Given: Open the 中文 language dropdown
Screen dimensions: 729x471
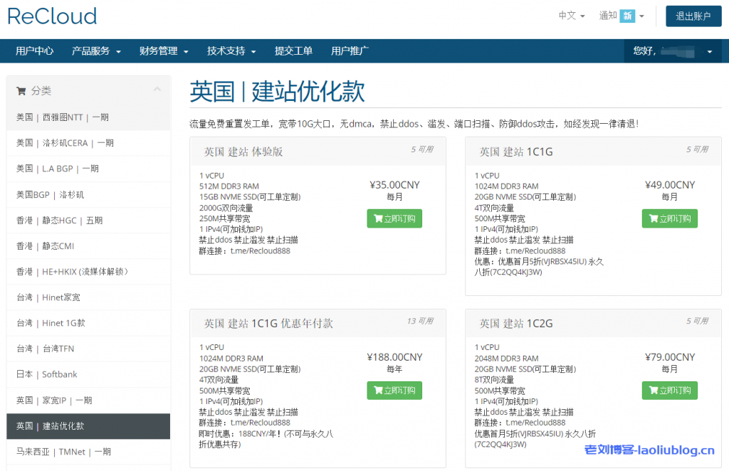Looking at the screenshot, I should pos(570,14).
